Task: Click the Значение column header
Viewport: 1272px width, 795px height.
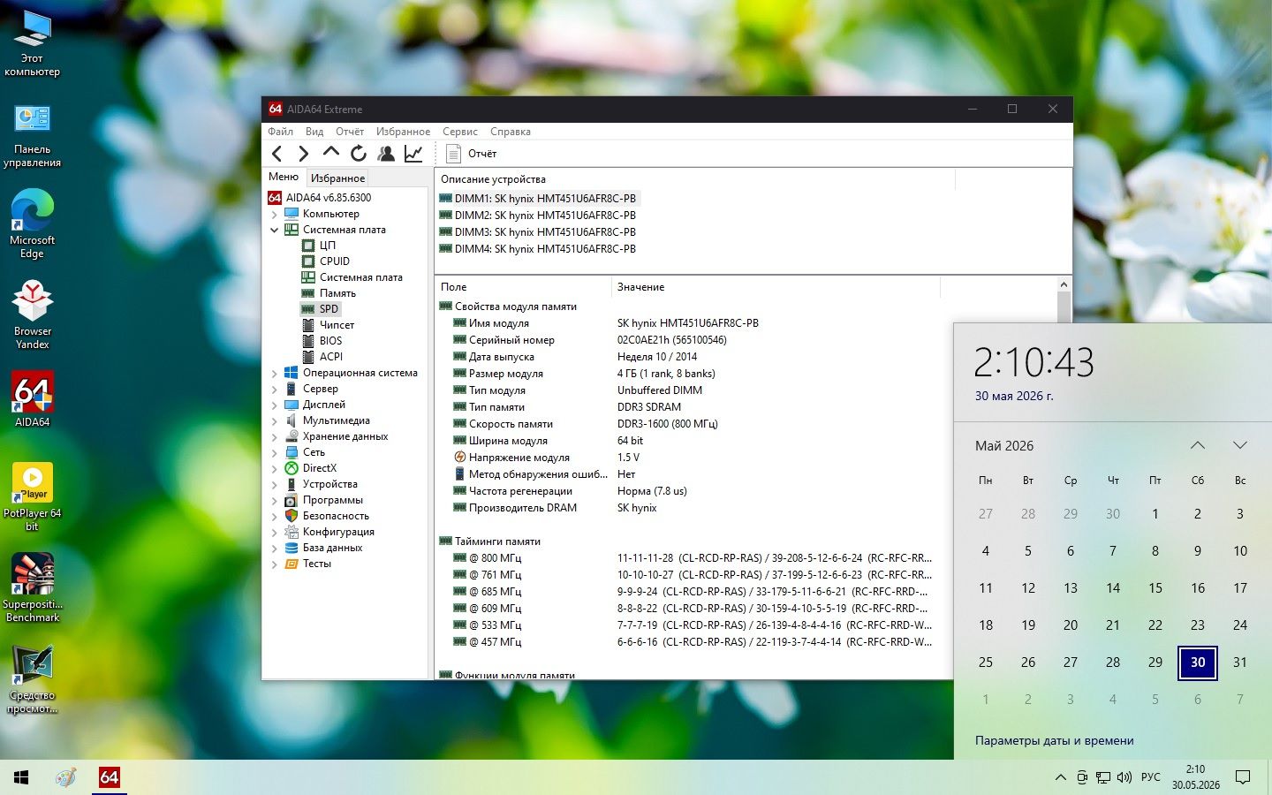Action: click(x=776, y=287)
